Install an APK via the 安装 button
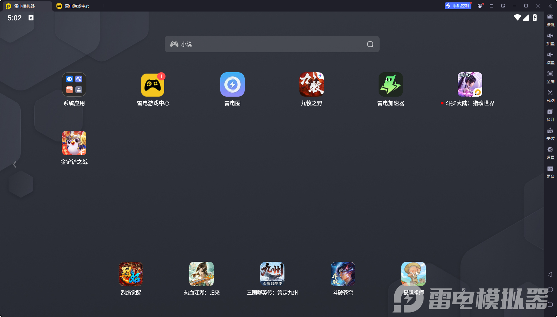This screenshot has height=317, width=557. pyautogui.click(x=550, y=134)
